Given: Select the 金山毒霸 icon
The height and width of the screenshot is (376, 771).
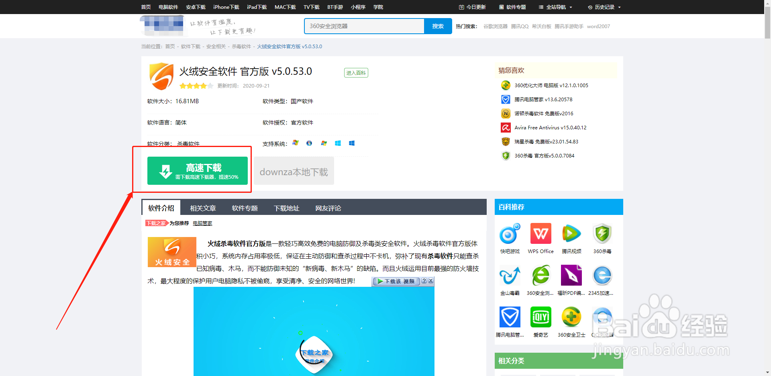Looking at the screenshot, I should [510, 275].
